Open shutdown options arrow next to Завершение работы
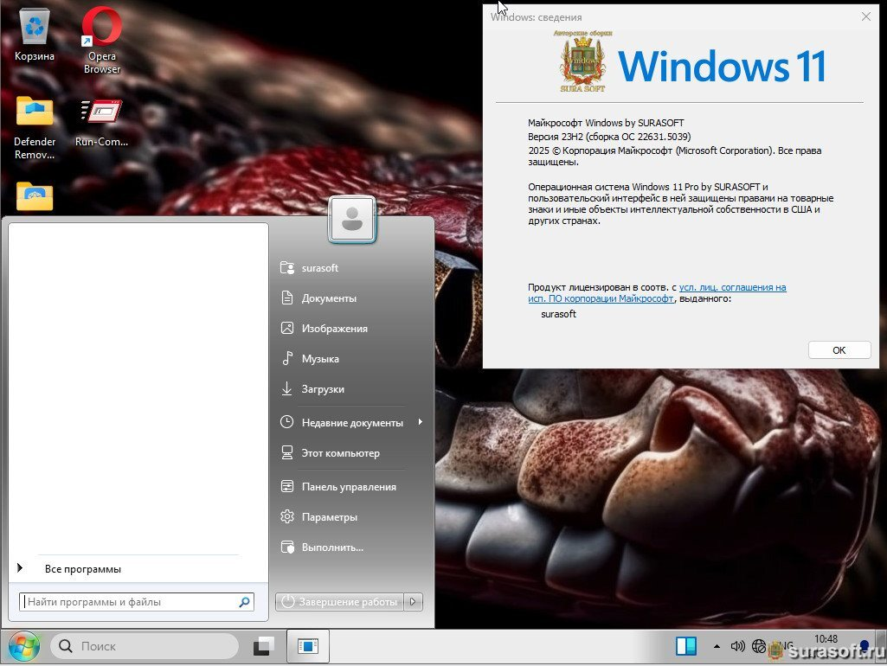Screen dimensions: 887x666 click(x=414, y=602)
